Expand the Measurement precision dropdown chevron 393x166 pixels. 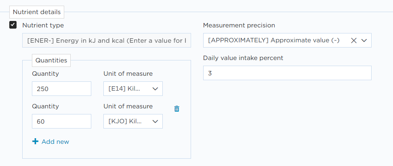click(x=364, y=41)
